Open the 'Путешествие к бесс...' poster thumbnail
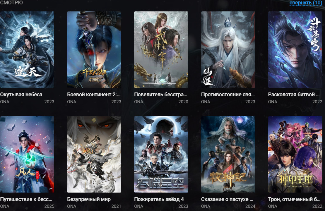 click(x=27, y=154)
